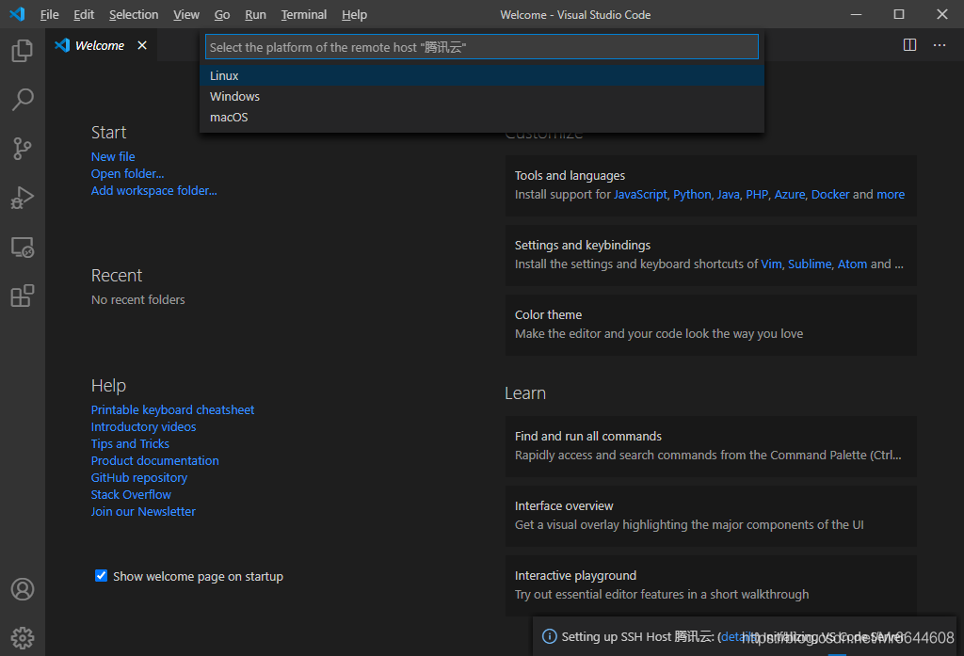Viewport: 964px width, 656px height.
Task: Open the Extensions sidebar icon
Action: click(x=23, y=296)
